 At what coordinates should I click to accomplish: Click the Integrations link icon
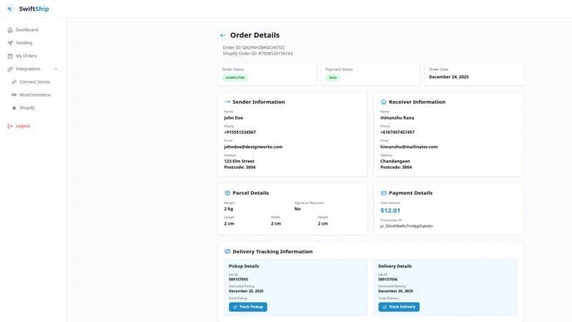(x=10, y=69)
